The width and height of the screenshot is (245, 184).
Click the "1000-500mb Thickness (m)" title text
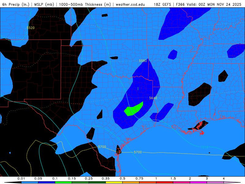tap(85, 4)
